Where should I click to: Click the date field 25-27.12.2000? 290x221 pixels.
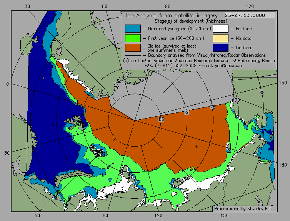[250, 15]
